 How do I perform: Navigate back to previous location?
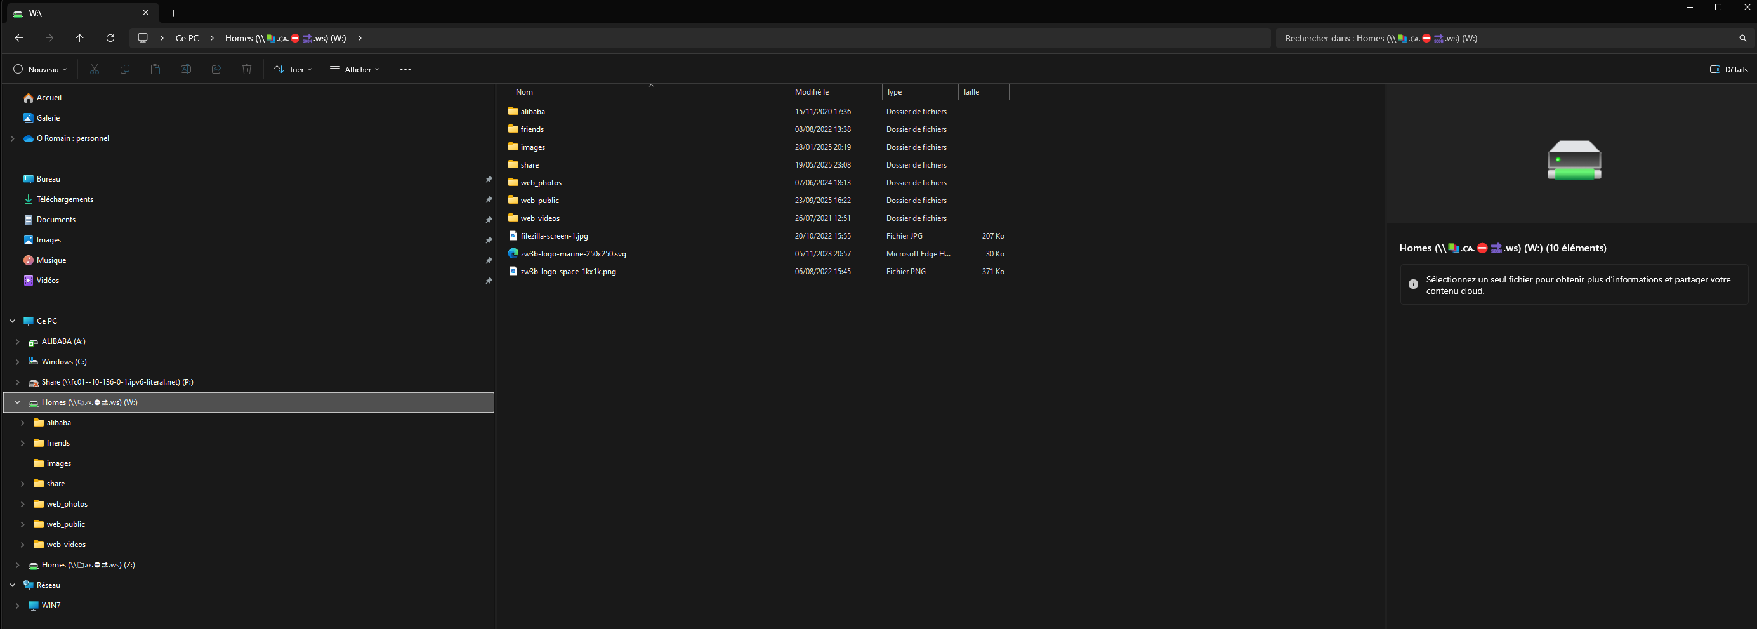click(x=19, y=38)
